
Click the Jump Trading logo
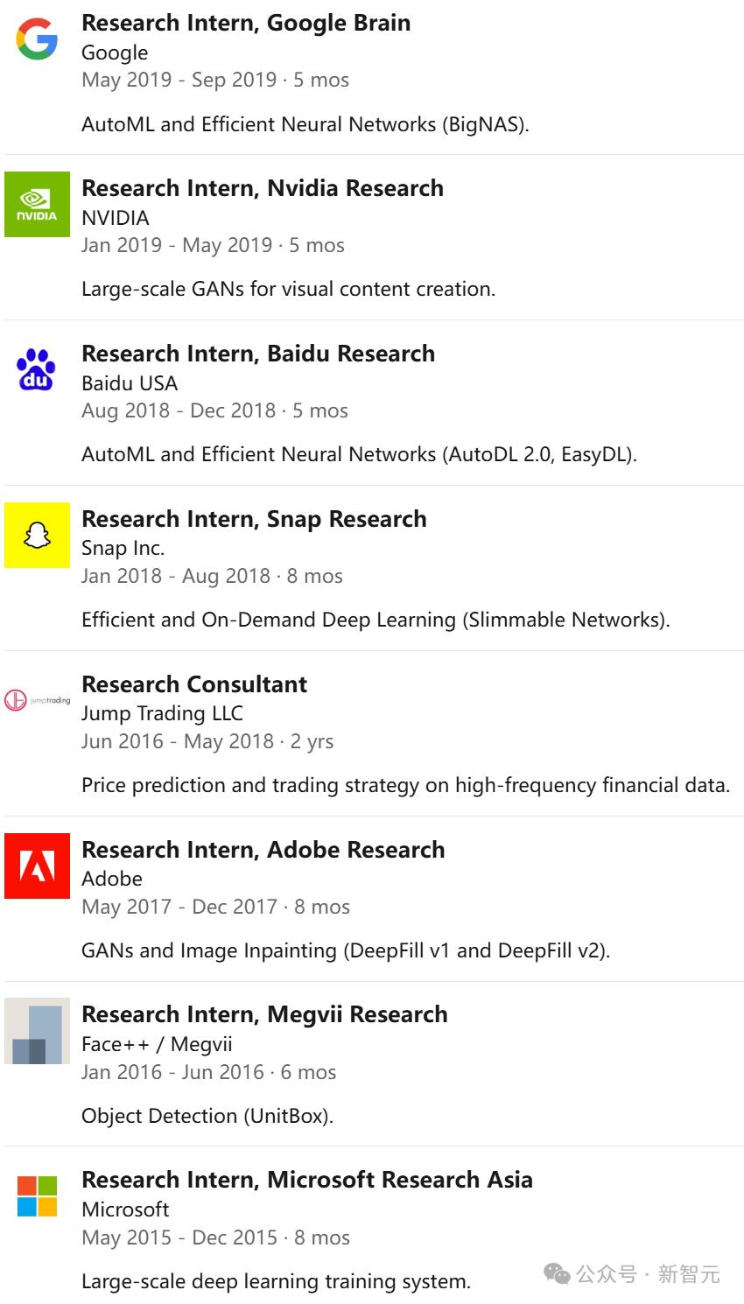click(x=37, y=700)
